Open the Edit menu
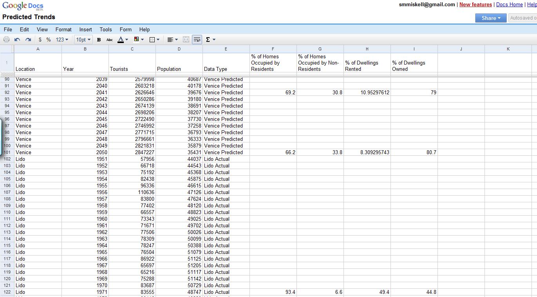 point(24,29)
